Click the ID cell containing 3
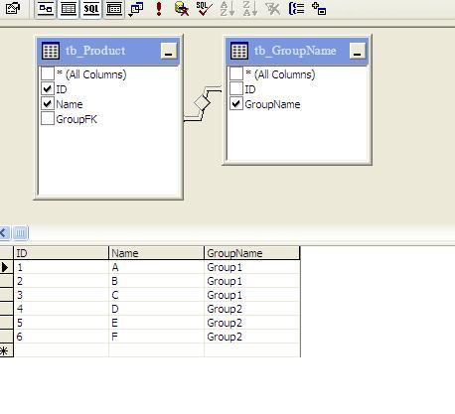Image resolution: width=455 pixels, height=414 pixels. 61,295
